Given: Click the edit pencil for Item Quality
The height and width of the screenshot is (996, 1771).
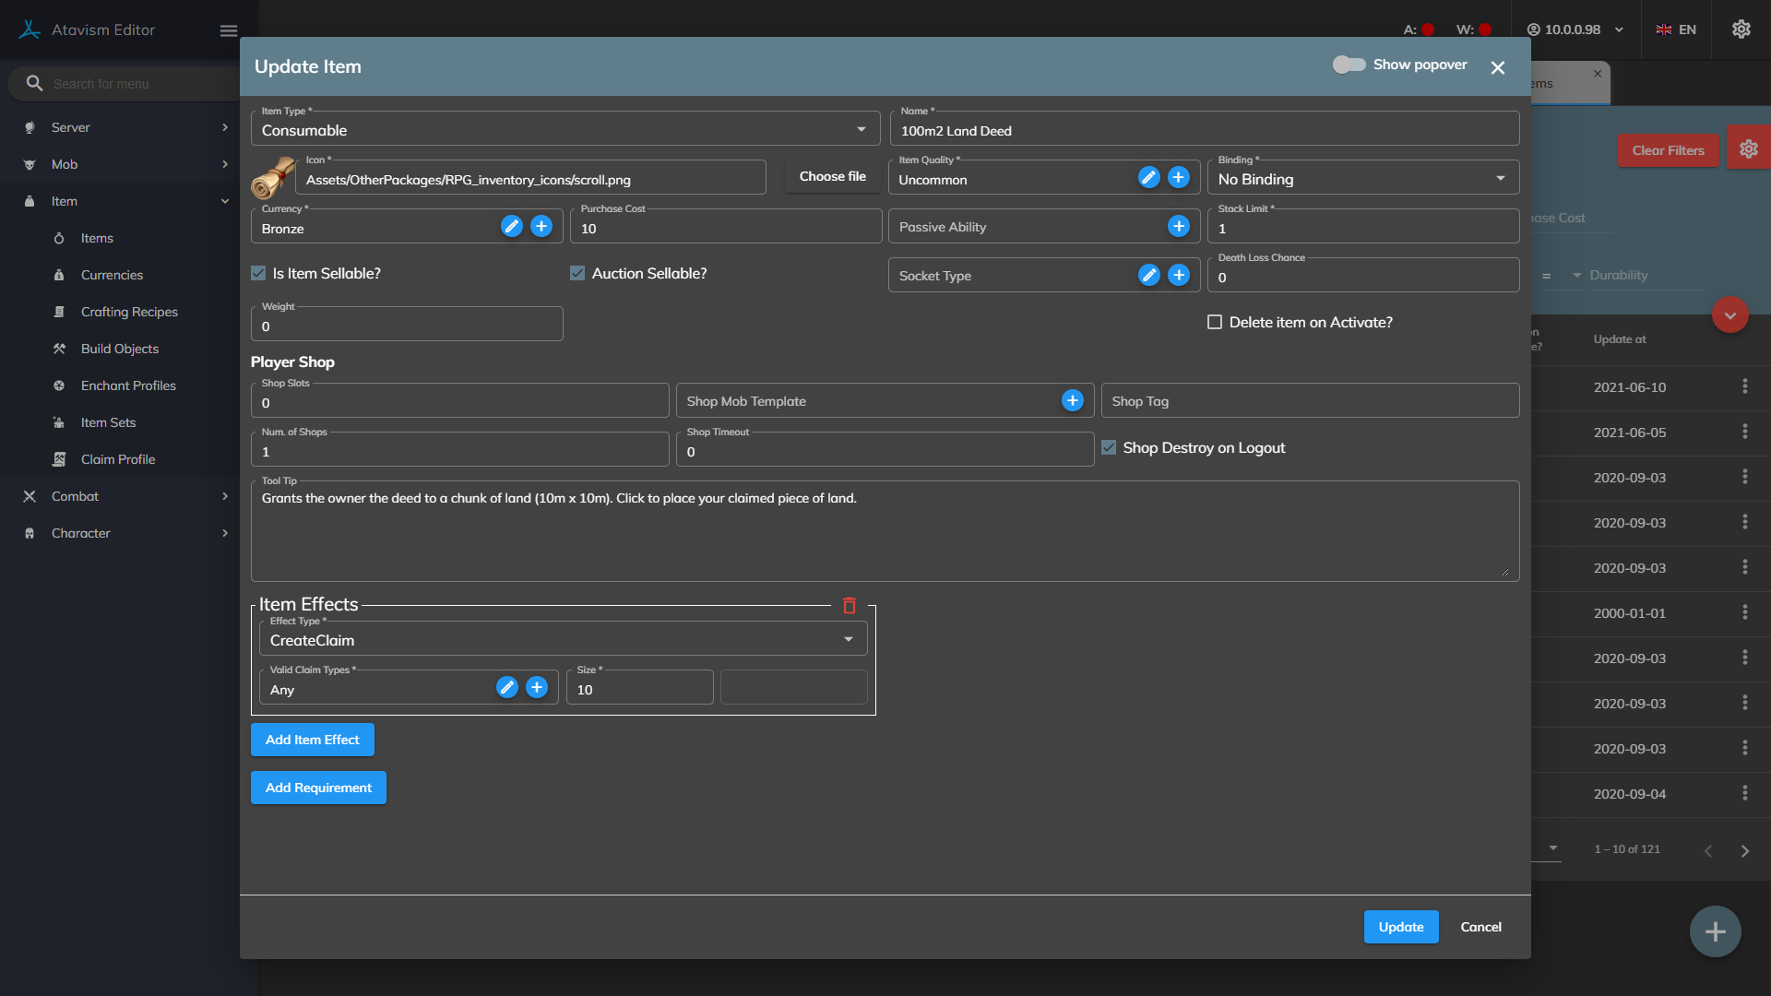Looking at the screenshot, I should (1148, 177).
